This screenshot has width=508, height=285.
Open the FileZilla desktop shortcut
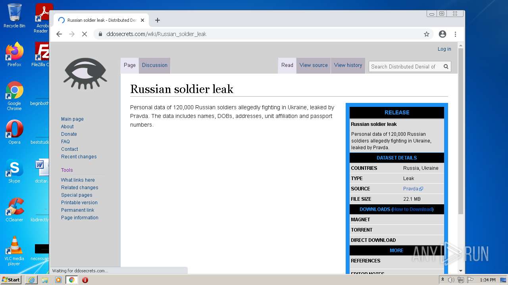pyautogui.click(x=41, y=55)
